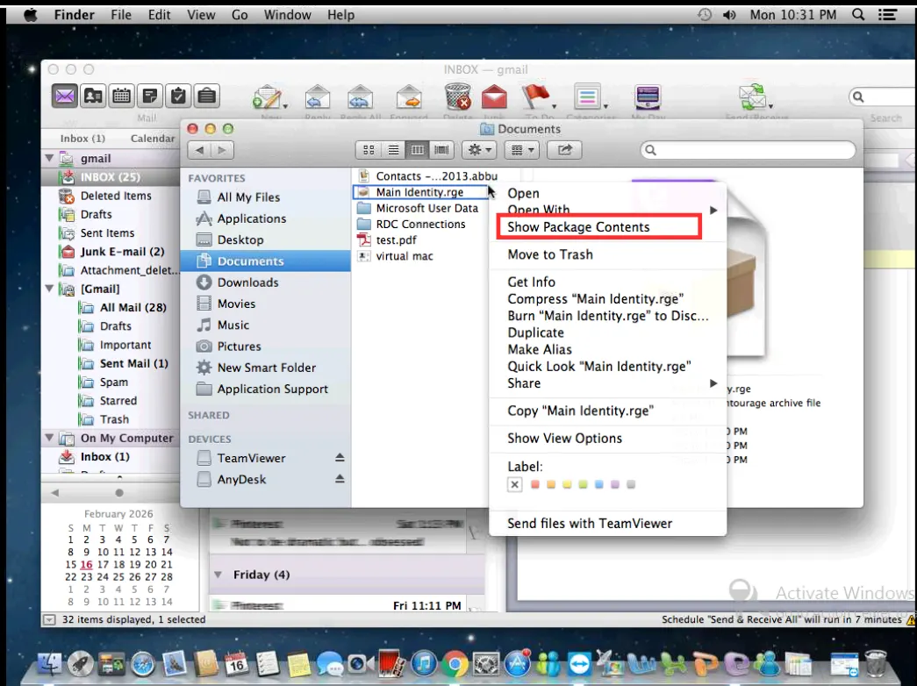Switch Finder to Cover Flow view
Image resolution: width=917 pixels, height=686 pixels.
pos(442,151)
